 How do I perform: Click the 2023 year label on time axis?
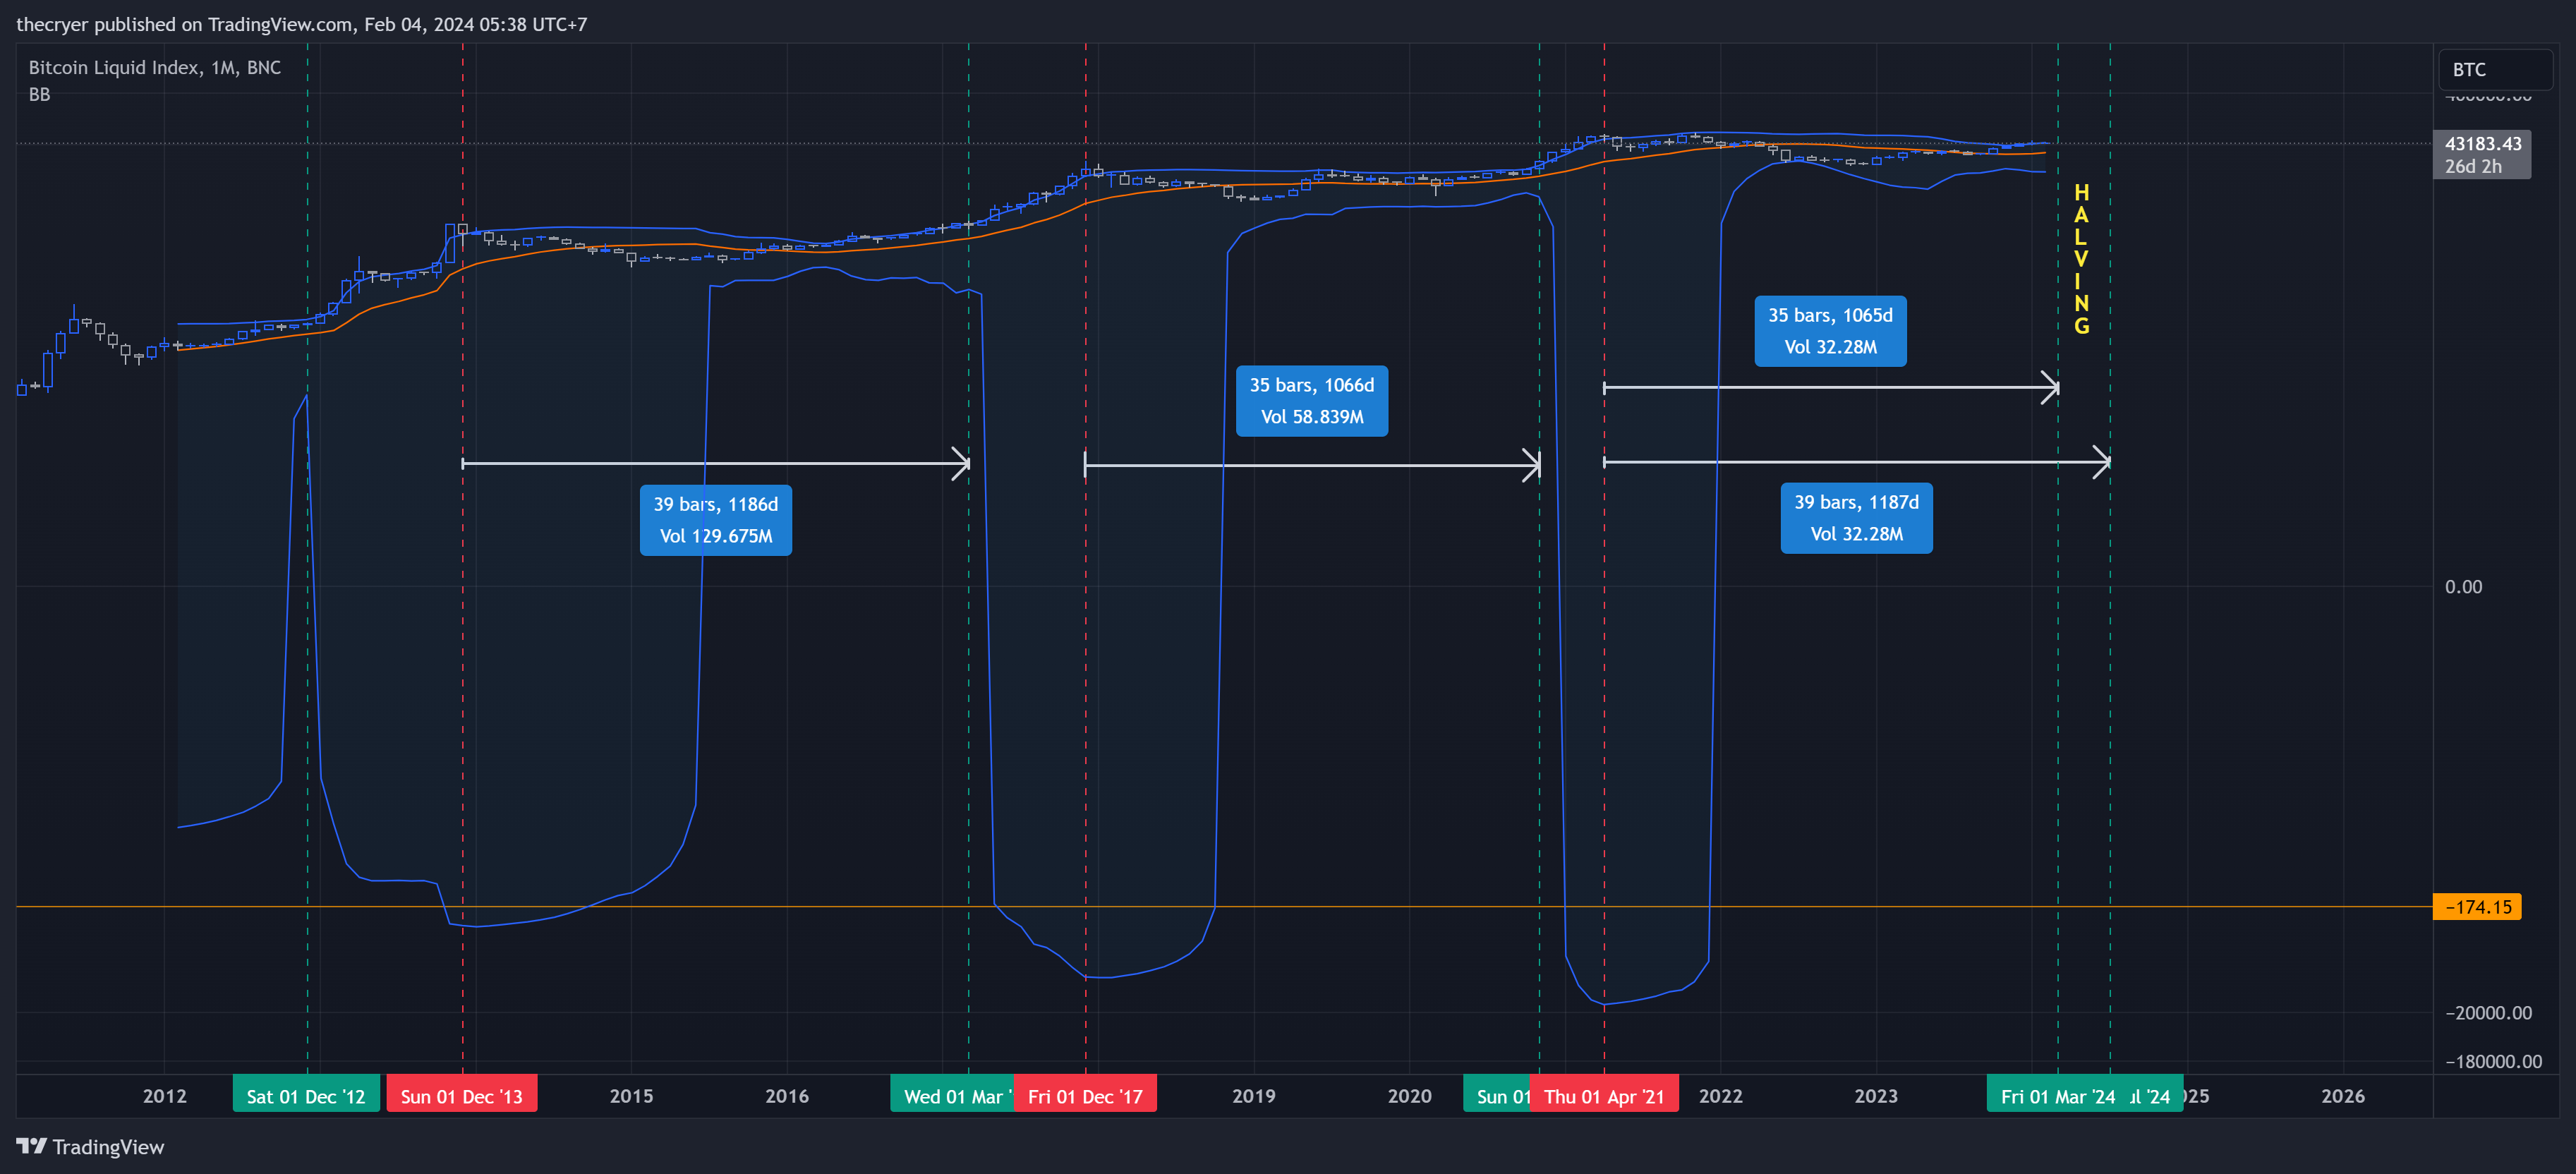pyautogui.click(x=1876, y=1096)
